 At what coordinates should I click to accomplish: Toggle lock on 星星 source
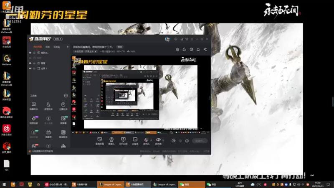[34, 64]
